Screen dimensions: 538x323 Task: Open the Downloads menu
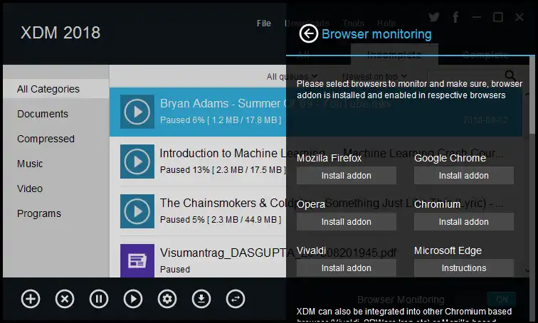pos(307,23)
